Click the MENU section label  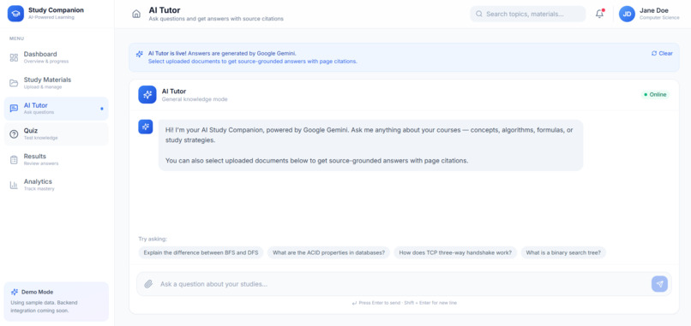17,39
